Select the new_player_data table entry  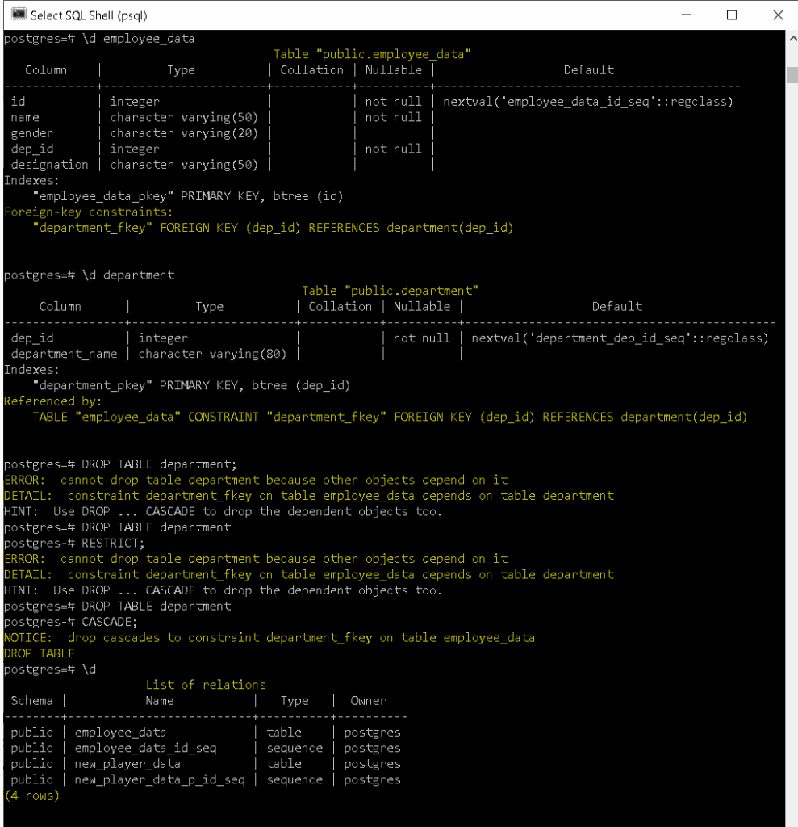pos(127,763)
